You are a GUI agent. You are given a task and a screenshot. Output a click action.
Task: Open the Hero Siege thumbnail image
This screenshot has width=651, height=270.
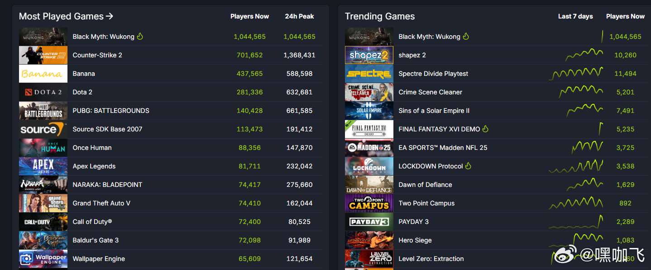click(x=369, y=240)
